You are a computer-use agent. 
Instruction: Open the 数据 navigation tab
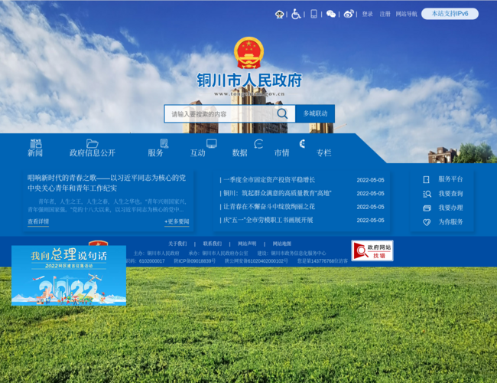(x=239, y=153)
